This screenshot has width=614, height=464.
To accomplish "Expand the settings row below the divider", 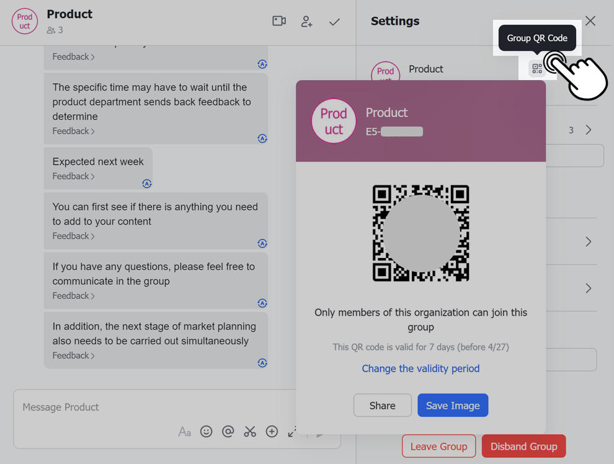I will 588,242.
